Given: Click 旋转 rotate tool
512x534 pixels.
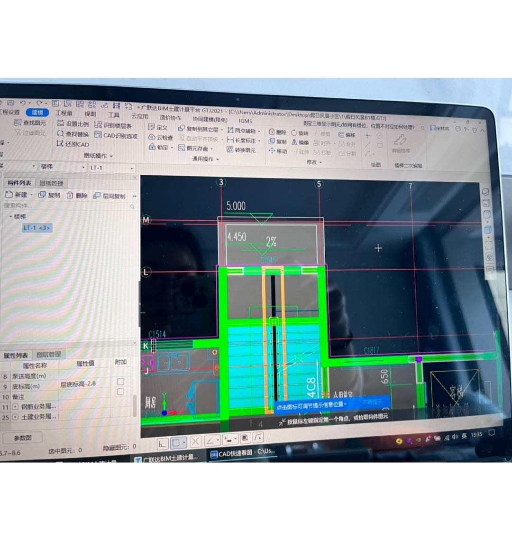Looking at the screenshot, I should coord(300,133).
